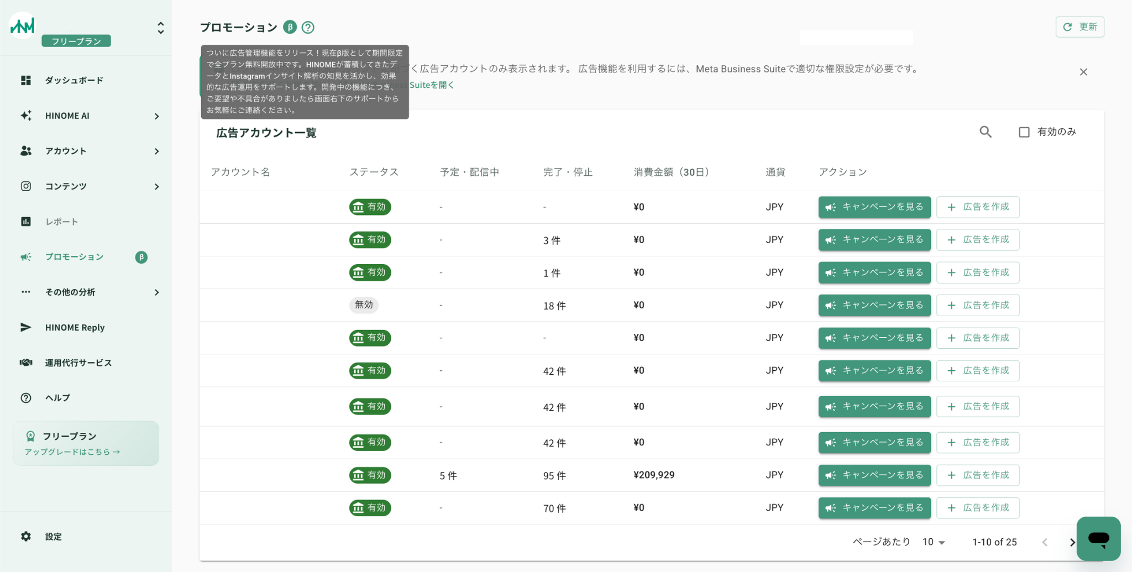Click キャンペーンを見る in the 70 件 row

pos(874,508)
